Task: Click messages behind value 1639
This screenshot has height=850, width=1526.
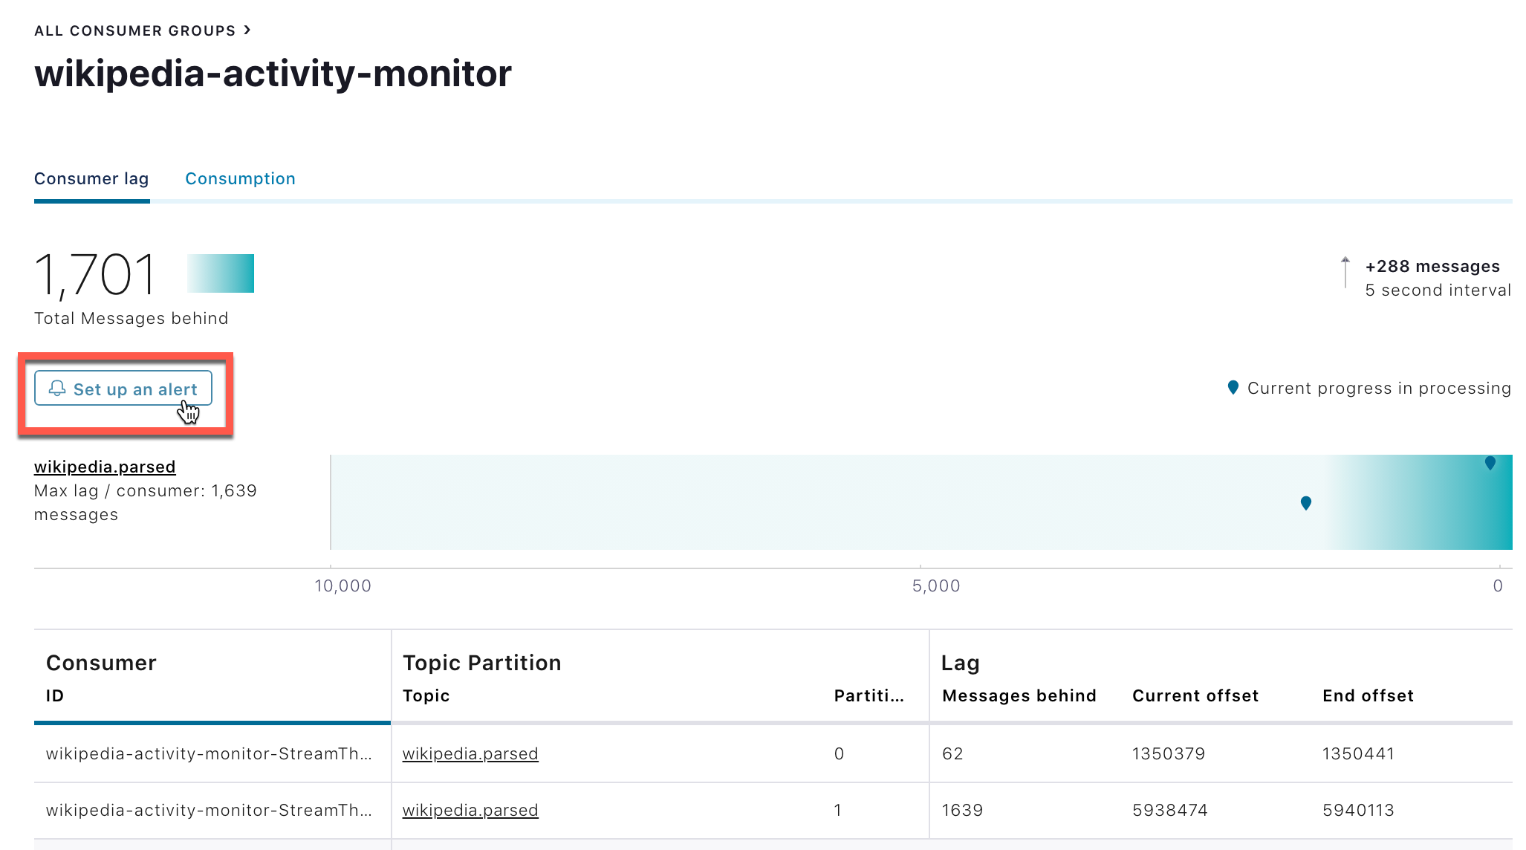Action: tap(962, 810)
